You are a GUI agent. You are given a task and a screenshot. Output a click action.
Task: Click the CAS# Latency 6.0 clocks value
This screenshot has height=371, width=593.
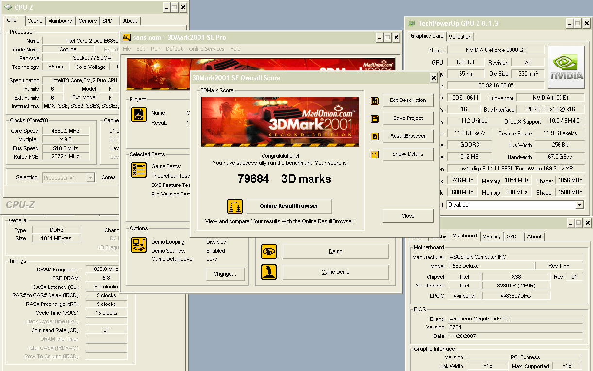pos(106,287)
